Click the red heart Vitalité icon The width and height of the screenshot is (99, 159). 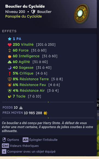coord(10,45)
